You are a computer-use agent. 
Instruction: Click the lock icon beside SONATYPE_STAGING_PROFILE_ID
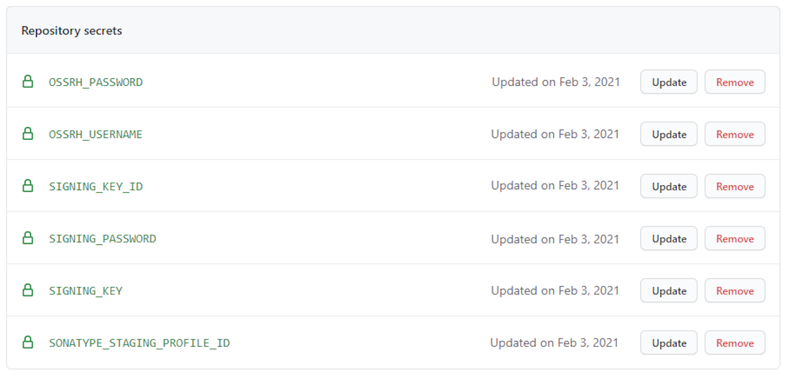tap(28, 343)
